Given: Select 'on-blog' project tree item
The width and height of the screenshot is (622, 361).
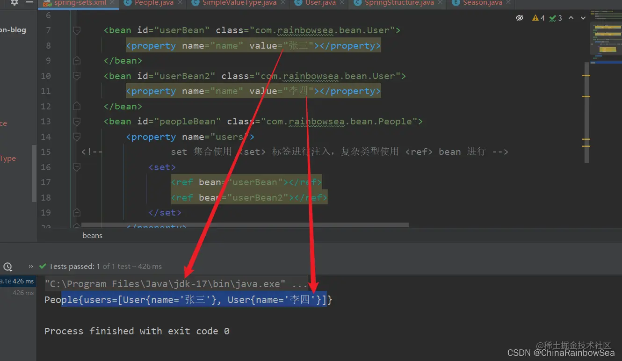Looking at the screenshot, I should pyautogui.click(x=13, y=30).
